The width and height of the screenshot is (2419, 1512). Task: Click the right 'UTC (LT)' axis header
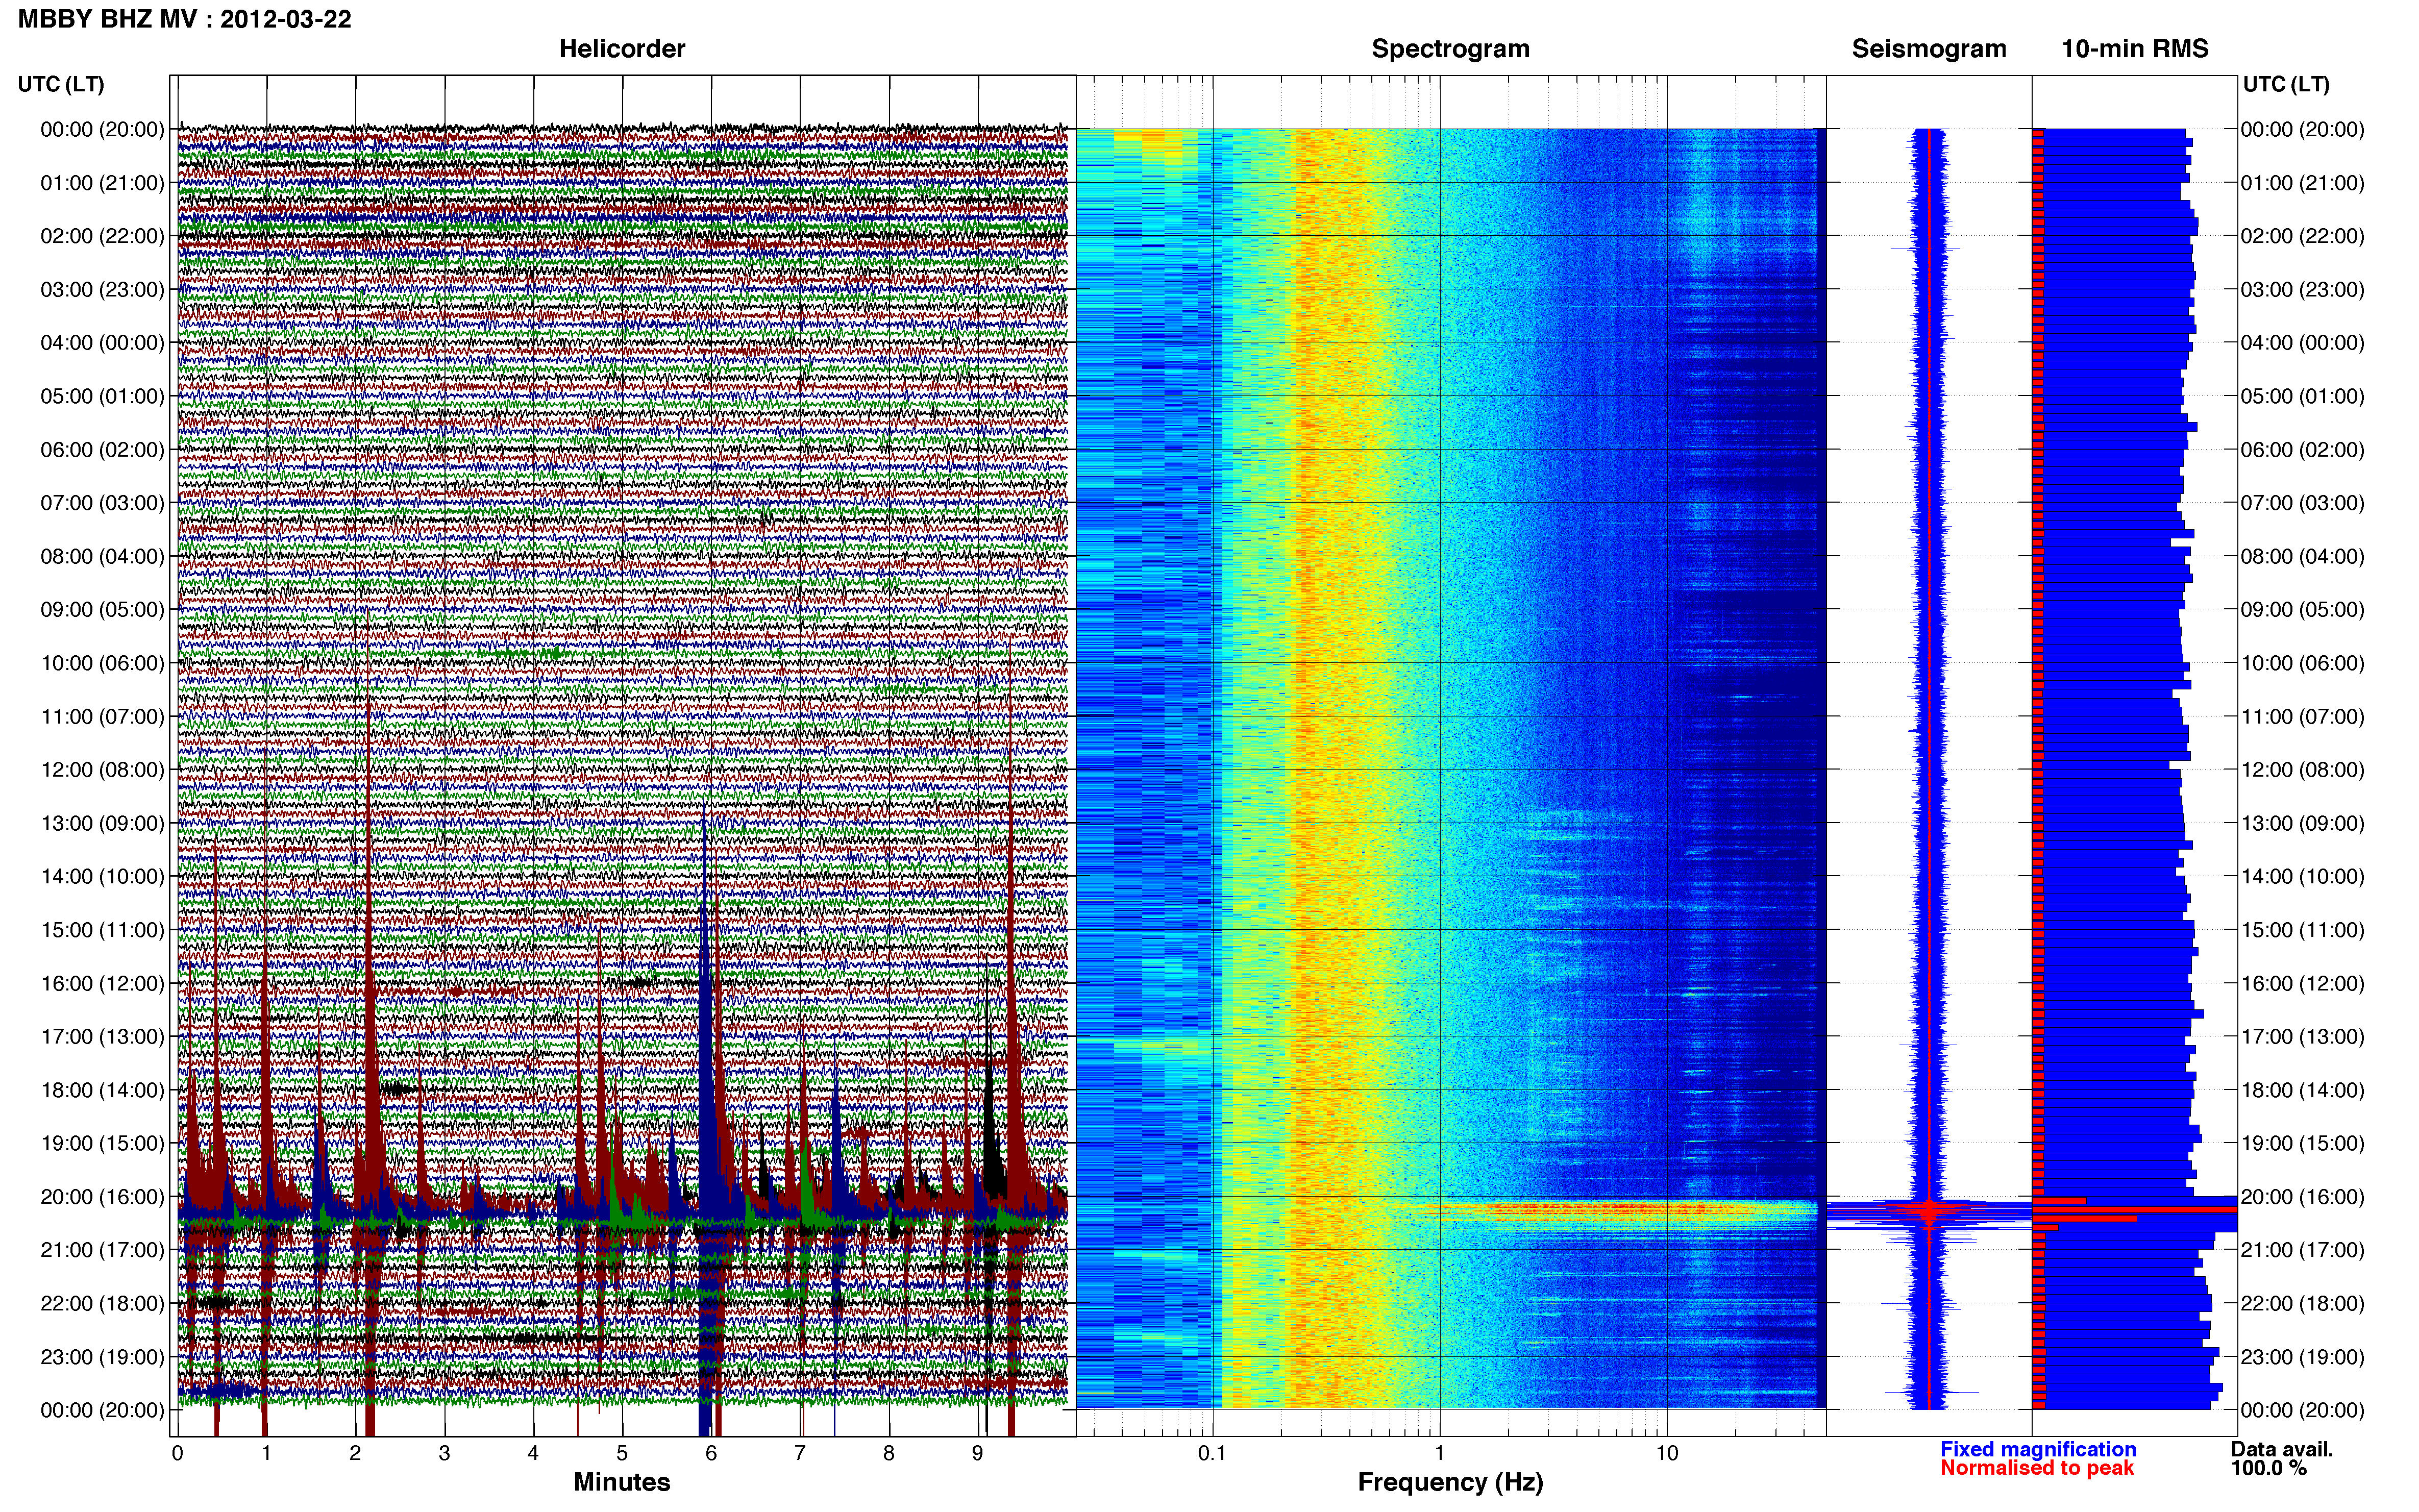pyautogui.click(x=2286, y=84)
